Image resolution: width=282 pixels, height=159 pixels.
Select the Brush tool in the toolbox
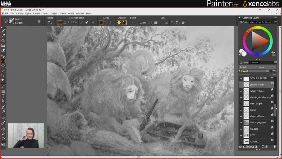3,31
